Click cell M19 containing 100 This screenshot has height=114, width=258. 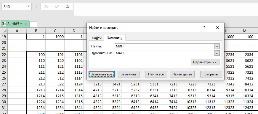244,37
